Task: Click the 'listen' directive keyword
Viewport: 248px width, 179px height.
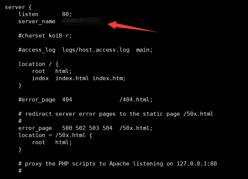Action: [x=28, y=14]
